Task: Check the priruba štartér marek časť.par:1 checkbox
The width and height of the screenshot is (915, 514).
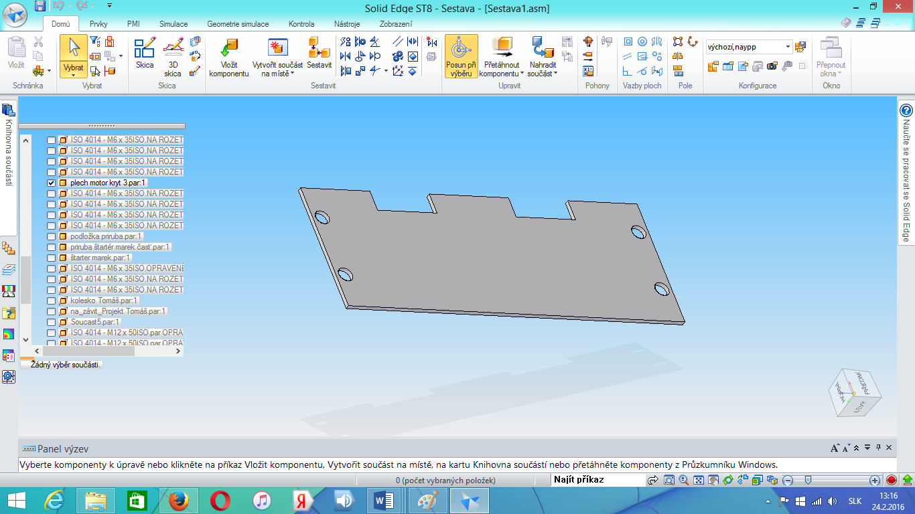Action: pos(52,247)
